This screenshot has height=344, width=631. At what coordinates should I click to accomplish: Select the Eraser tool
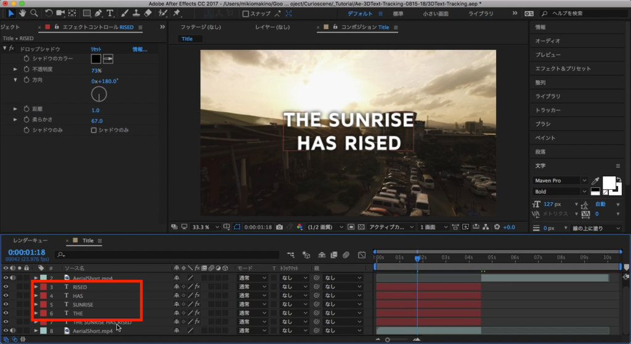pyautogui.click(x=148, y=13)
